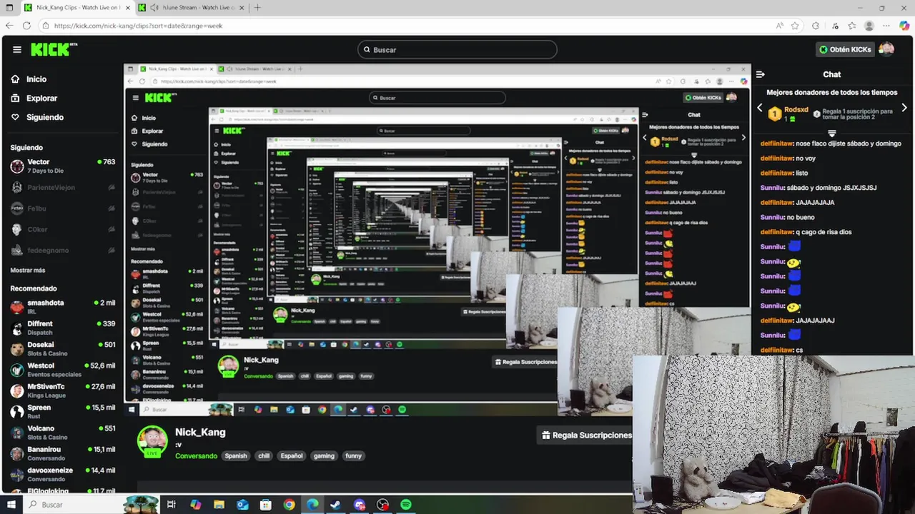915x514 pixels.
Task: Click the funny tag
Action: click(x=353, y=455)
